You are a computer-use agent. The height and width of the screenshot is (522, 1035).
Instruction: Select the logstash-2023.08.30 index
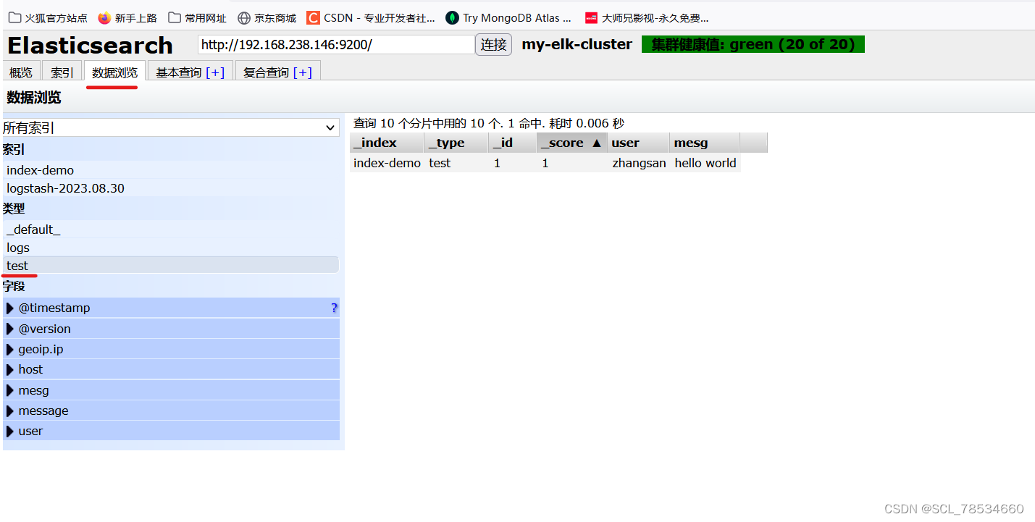(171, 188)
